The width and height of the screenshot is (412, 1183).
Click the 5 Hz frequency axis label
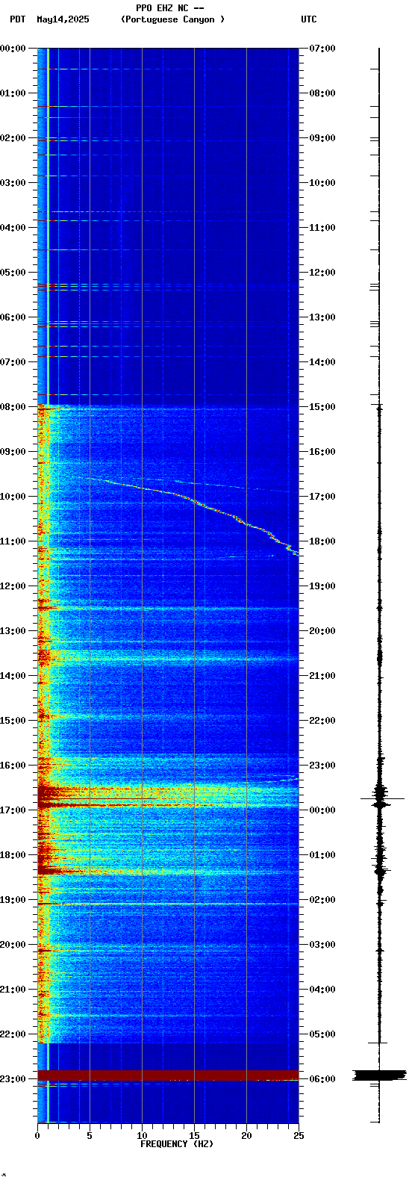90,1136
